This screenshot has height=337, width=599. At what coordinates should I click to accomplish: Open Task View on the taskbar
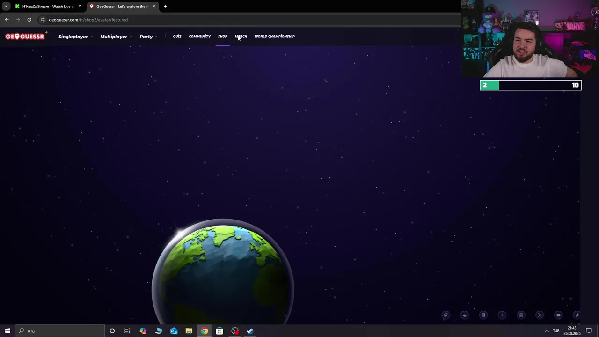coord(127,331)
